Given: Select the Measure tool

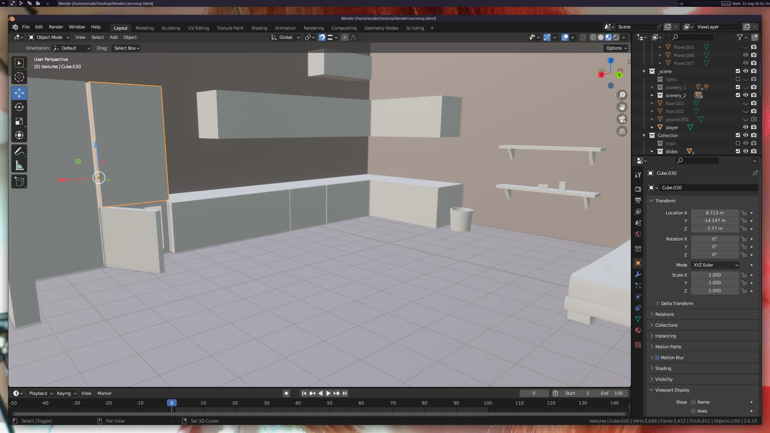Looking at the screenshot, I should pyautogui.click(x=19, y=166).
